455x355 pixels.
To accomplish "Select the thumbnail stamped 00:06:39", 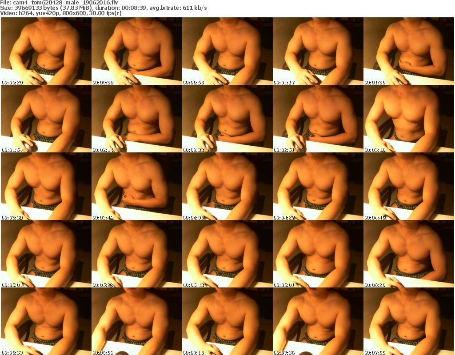I will pos(46,321).
